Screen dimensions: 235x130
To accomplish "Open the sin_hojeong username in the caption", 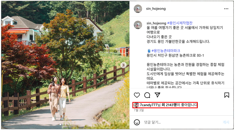I will (156, 23).
